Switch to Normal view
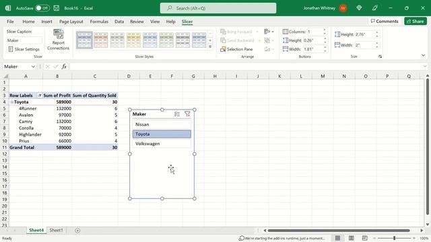This screenshot has height=242, width=431. click(337, 238)
